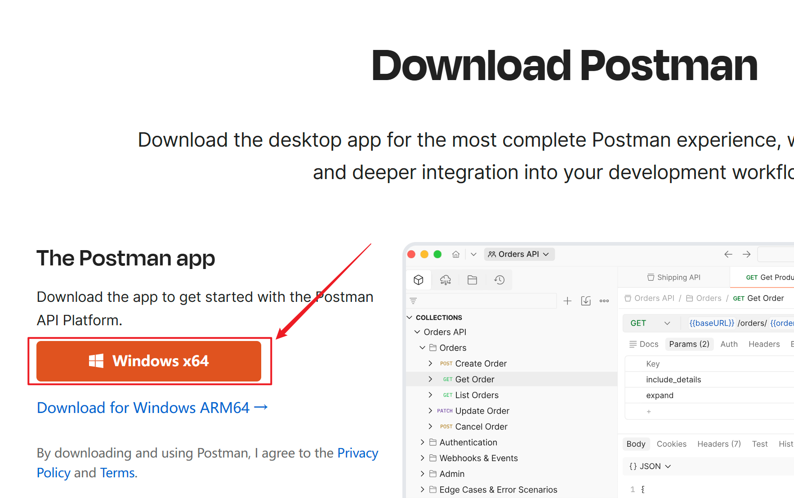Open the Auth tab
Viewport: 794px width, 498px height.
[x=729, y=344]
